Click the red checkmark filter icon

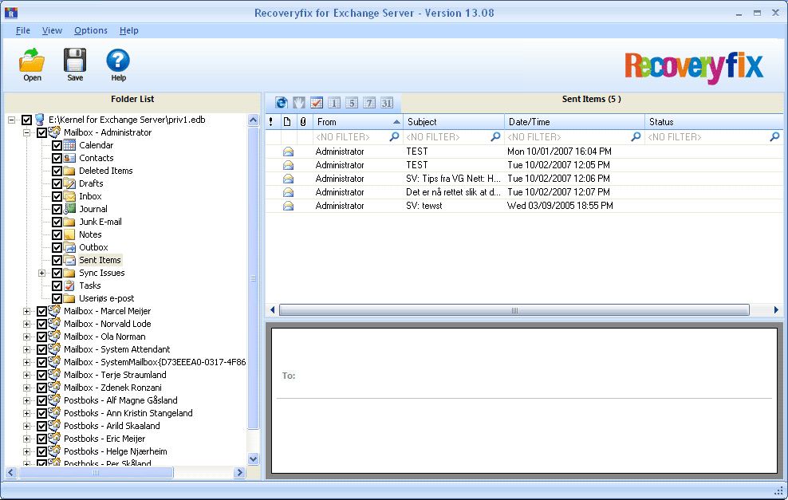point(317,103)
